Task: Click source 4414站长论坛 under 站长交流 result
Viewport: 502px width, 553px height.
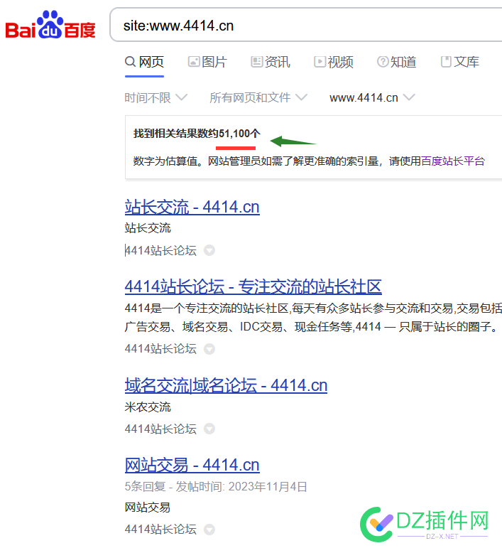Action: click(160, 250)
